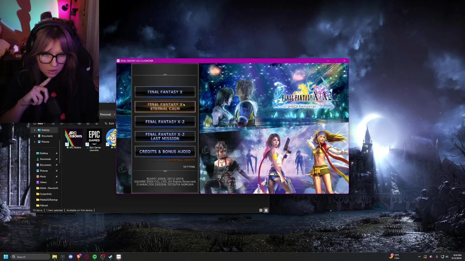Image resolution: width=465 pixels, height=261 pixels.
Task: Click the microphone tray icon
Action: pos(436,257)
